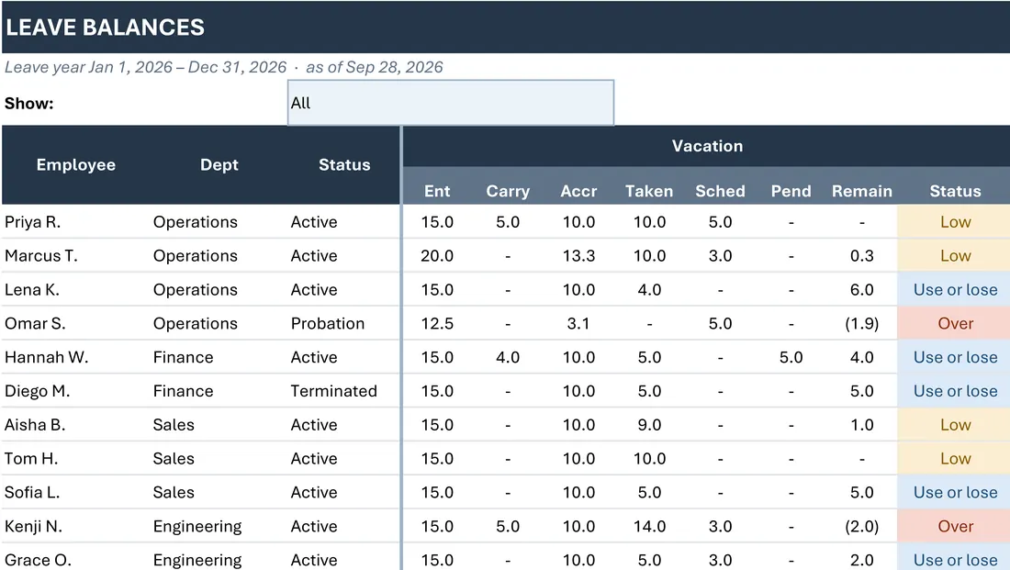The height and width of the screenshot is (570, 1010).
Task: Click Tom H.'s Low vacation status
Action: 955,459
